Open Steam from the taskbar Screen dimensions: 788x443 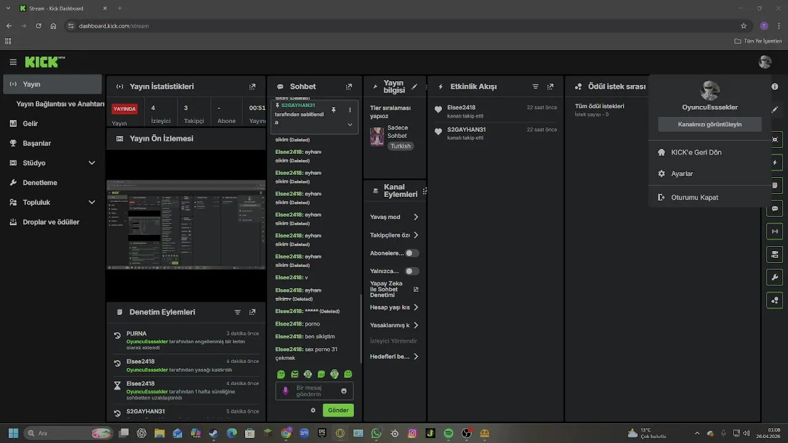pos(213,433)
